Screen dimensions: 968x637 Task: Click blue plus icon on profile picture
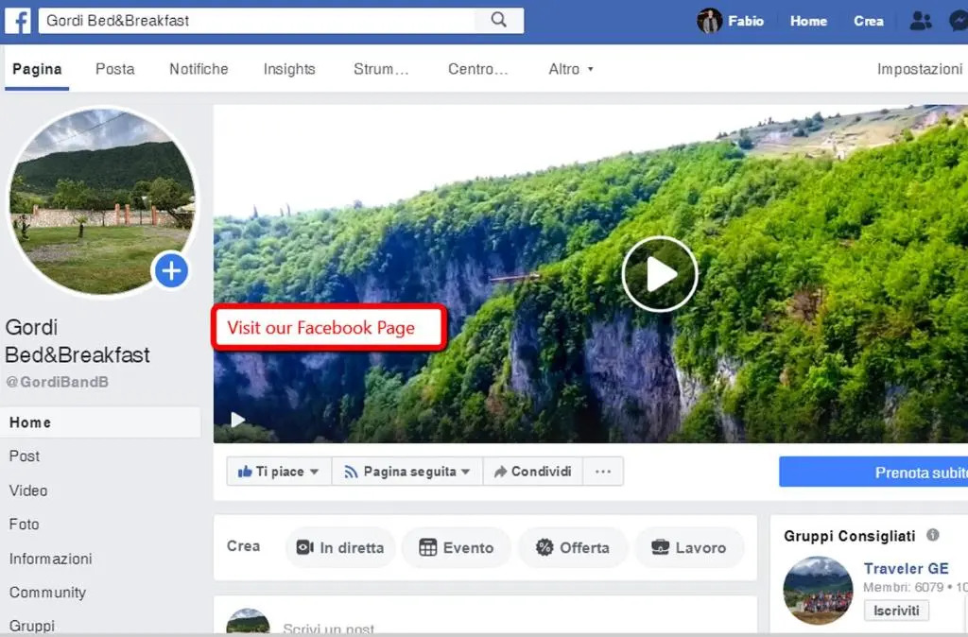point(171,272)
